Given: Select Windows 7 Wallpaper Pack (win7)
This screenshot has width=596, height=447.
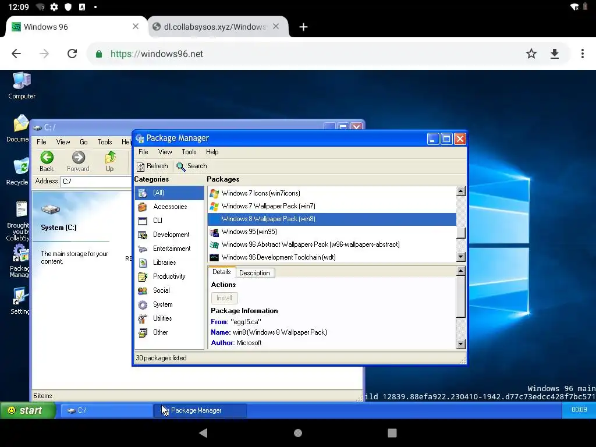Looking at the screenshot, I should click(332, 206).
